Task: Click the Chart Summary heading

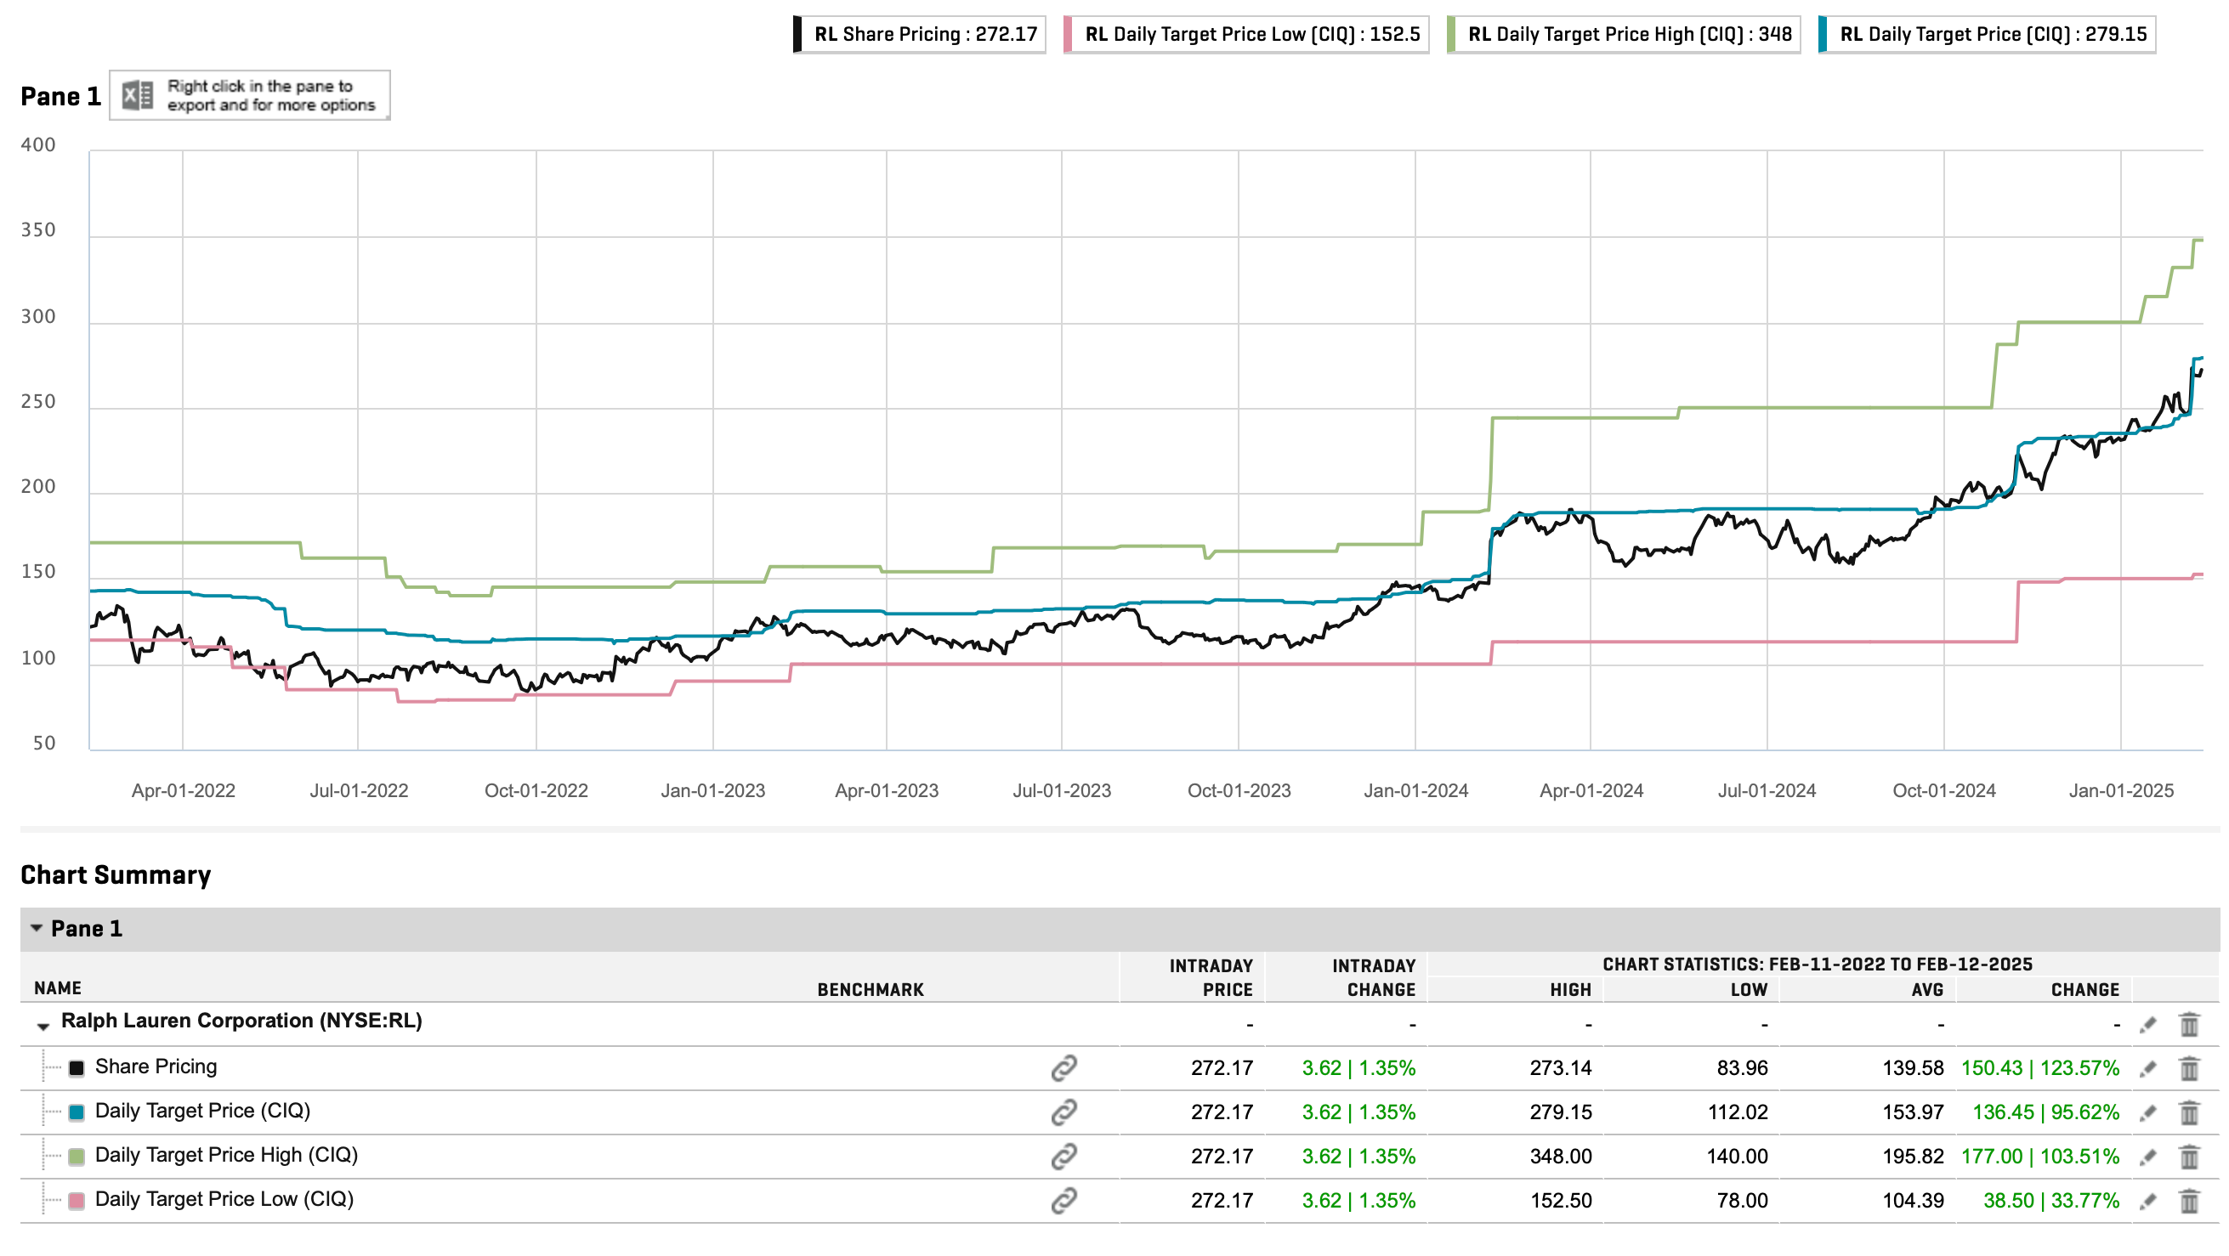Action: [116, 875]
